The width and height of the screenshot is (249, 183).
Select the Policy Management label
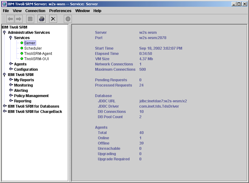coord(31,96)
